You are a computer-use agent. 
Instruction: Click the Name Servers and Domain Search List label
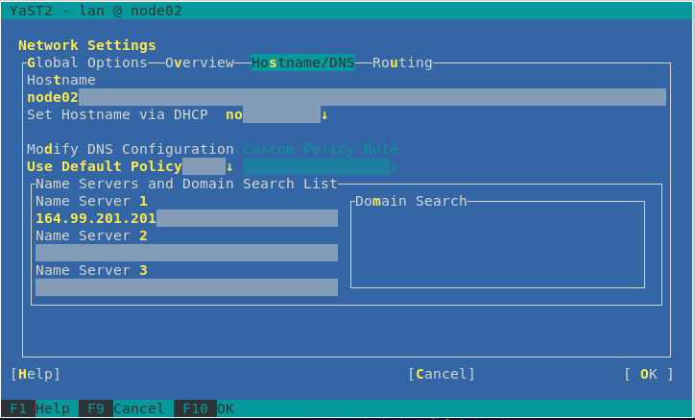click(x=186, y=184)
